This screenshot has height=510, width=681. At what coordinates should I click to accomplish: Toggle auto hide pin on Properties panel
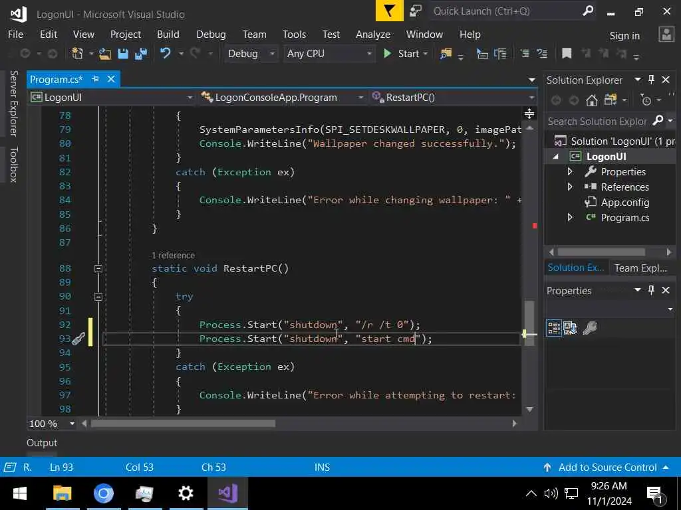click(x=651, y=290)
